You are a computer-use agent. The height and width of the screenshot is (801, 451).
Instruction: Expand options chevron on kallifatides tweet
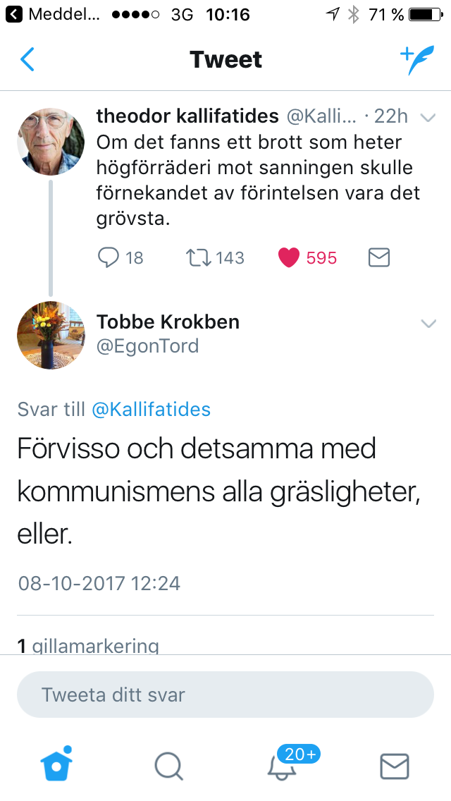point(428,117)
